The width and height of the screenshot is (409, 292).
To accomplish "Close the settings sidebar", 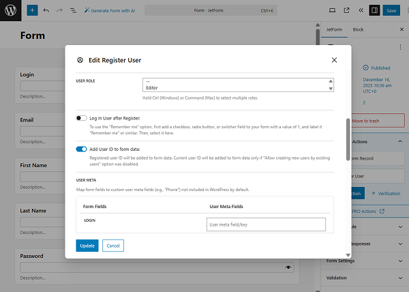I will pos(402,29).
